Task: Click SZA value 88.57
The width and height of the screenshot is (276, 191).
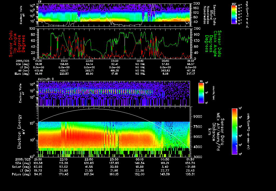Action: click(191, 64)
